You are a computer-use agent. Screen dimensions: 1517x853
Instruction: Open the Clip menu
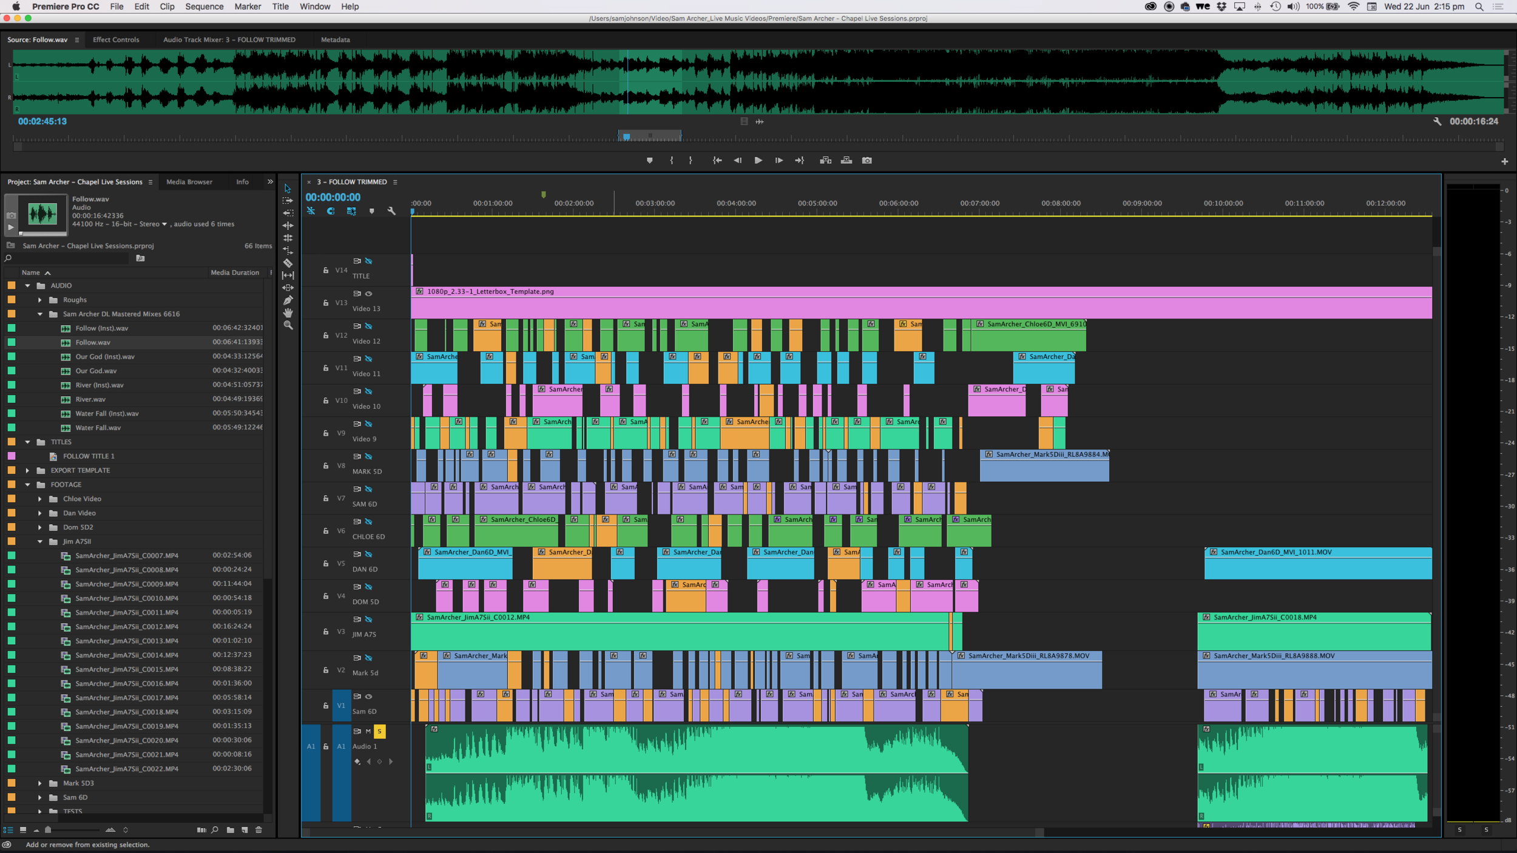(167, 7)
